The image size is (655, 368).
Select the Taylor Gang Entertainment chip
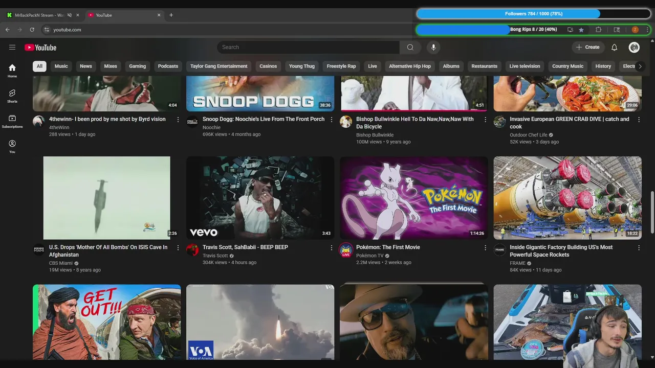[x=219, y=66]
